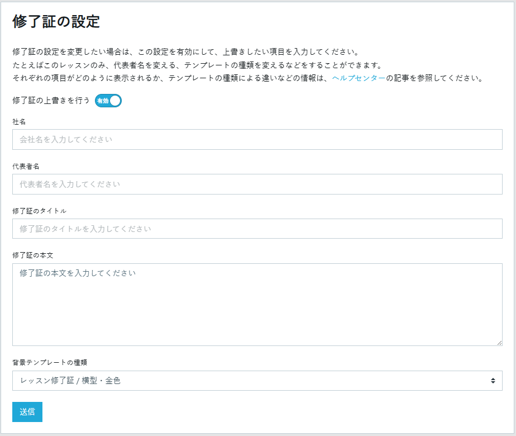The width and height of the screenshot is (516, 436).
Task: Click the 代表者名 input field
Action: 257,184
